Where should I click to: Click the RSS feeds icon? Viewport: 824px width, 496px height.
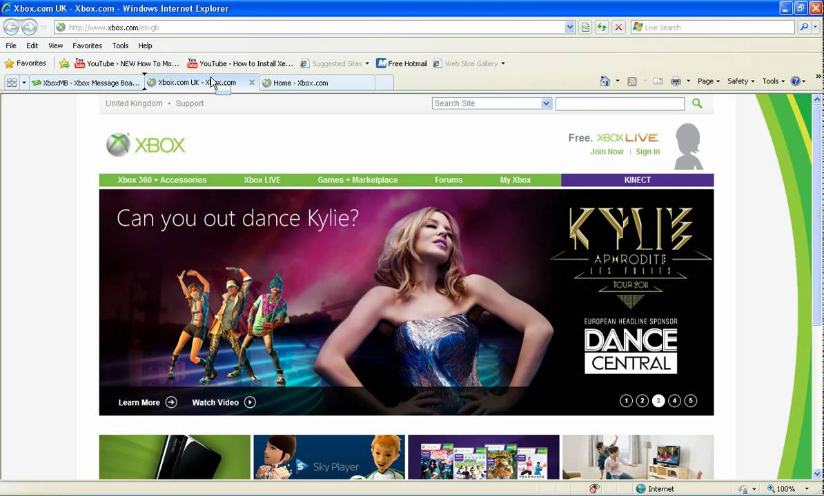coord(632,81)
